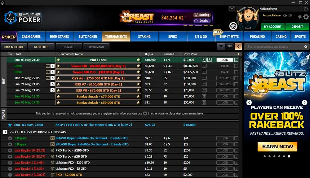
Task: Select the Blitz Poker tab
Action: click(x=88, y=37)
